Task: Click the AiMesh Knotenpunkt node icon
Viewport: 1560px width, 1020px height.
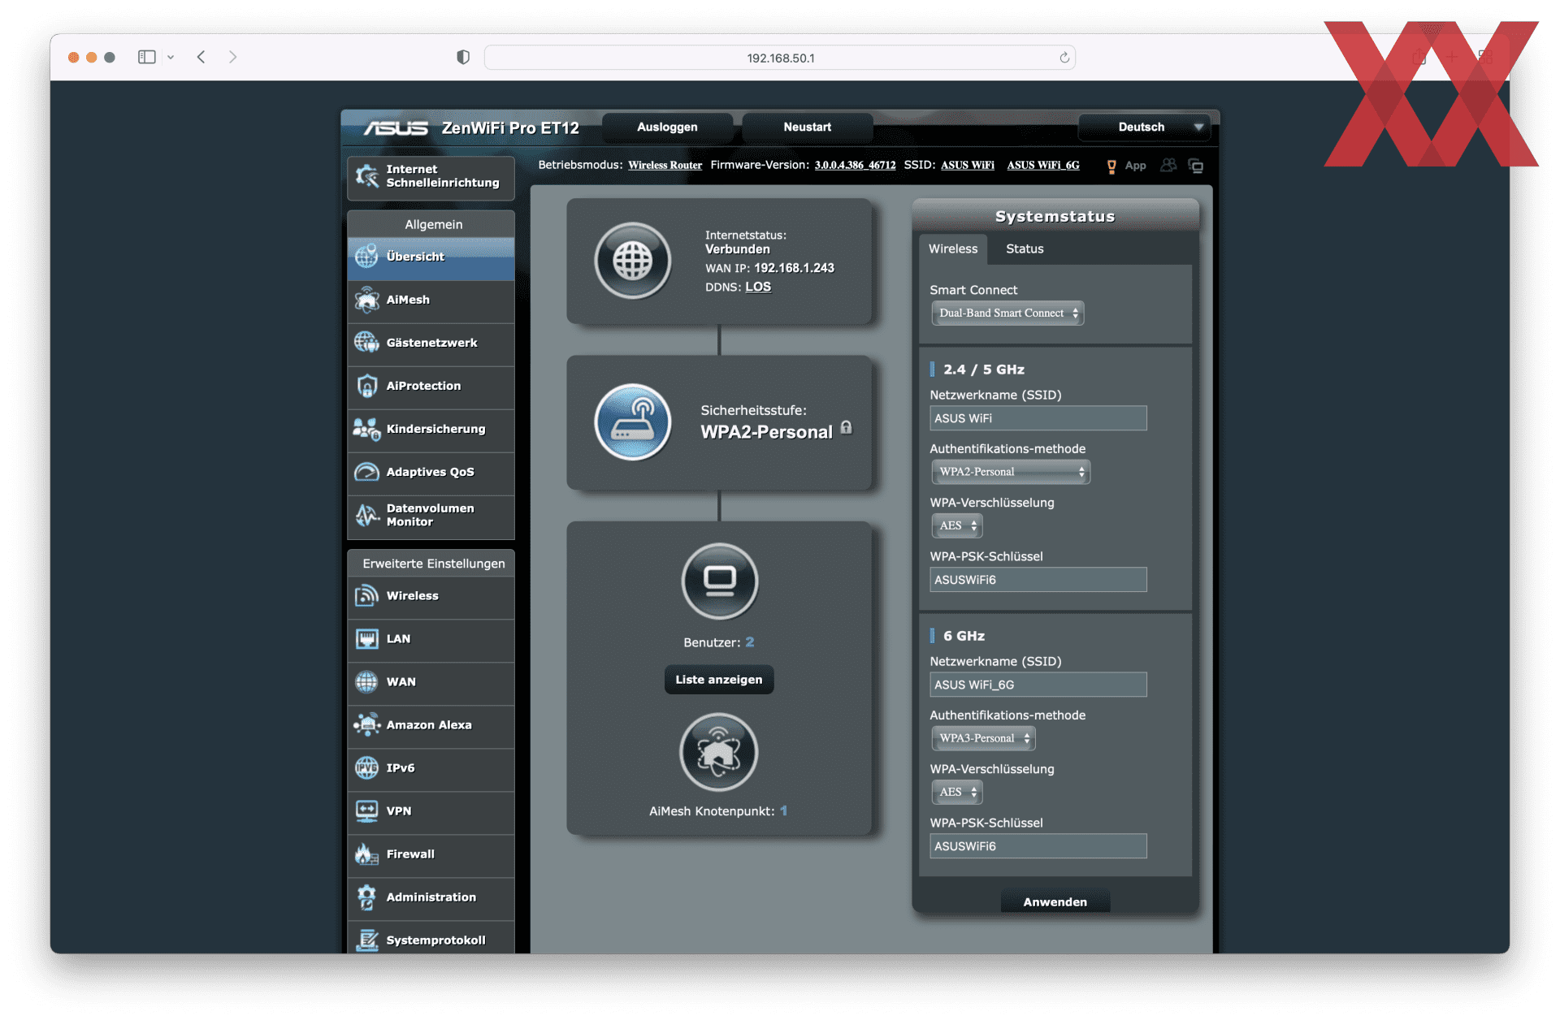Action: click(719, 752)
